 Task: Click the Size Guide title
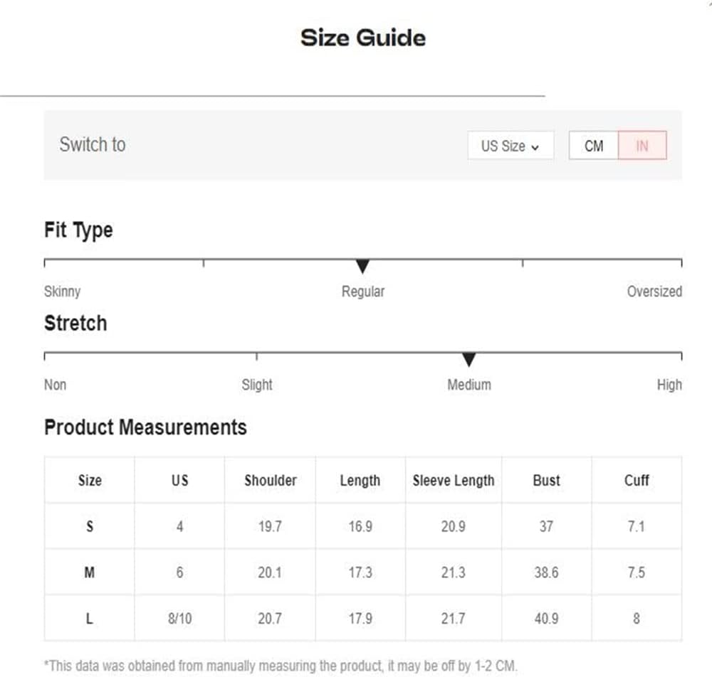(363, 38)
